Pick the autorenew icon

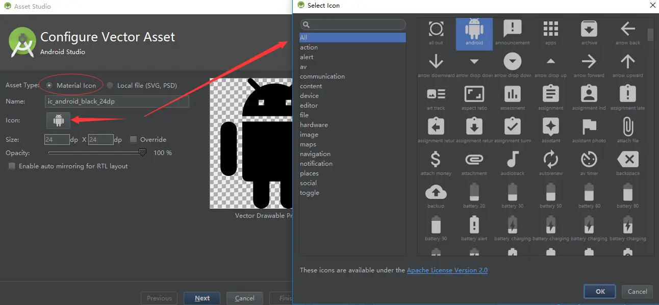pyautogui.click(x=551, y=160)
